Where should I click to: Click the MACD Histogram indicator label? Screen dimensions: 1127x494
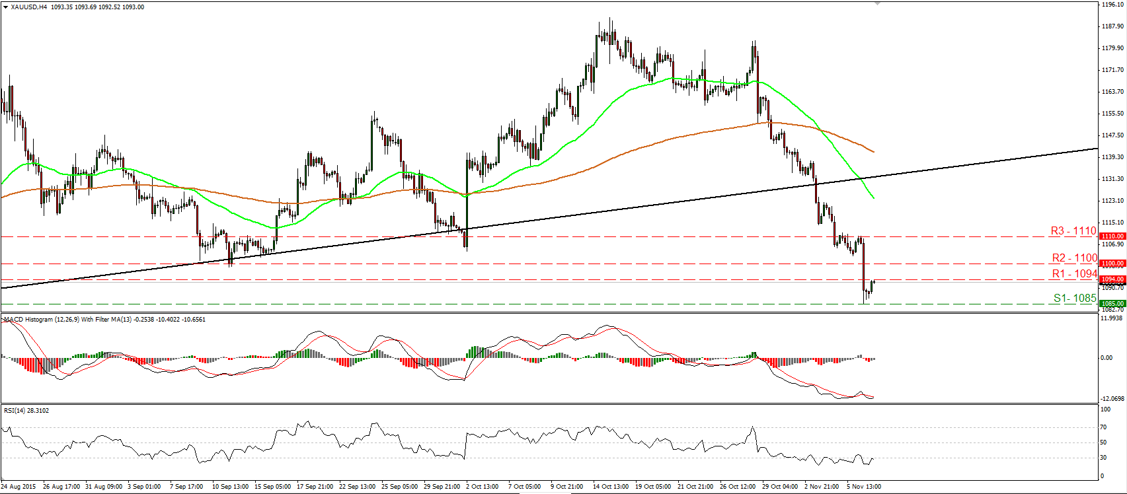(104, 320)
